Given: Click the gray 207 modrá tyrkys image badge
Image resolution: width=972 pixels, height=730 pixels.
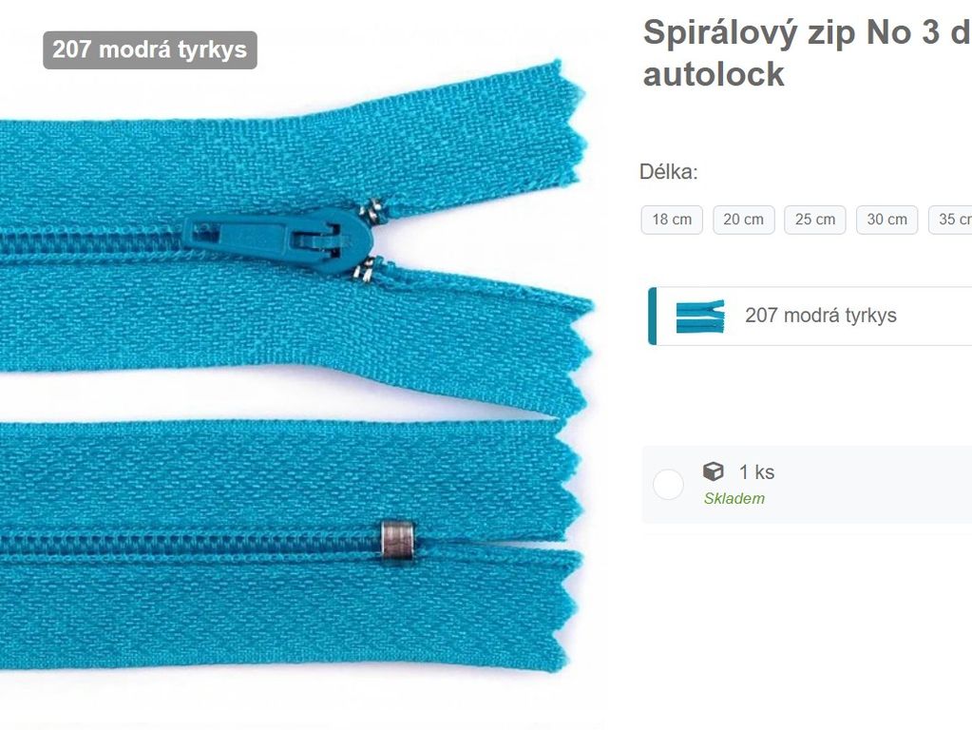Looking at the screenshot, I should pyautogui.click(x=150, y=49).
